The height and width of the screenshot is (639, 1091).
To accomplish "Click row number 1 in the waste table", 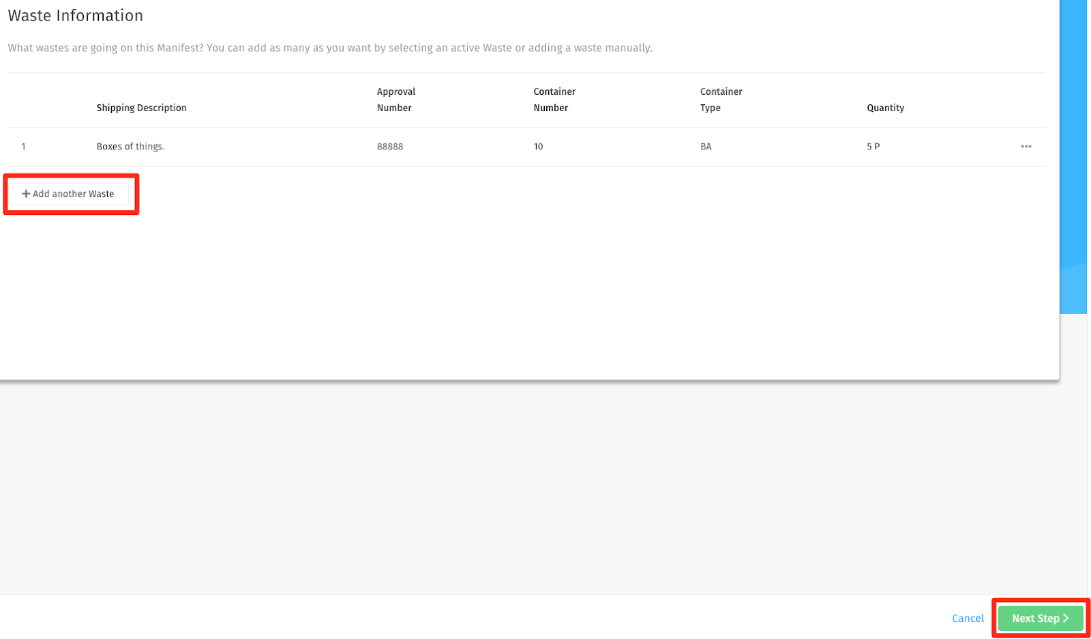I will [x=23, y=147].
